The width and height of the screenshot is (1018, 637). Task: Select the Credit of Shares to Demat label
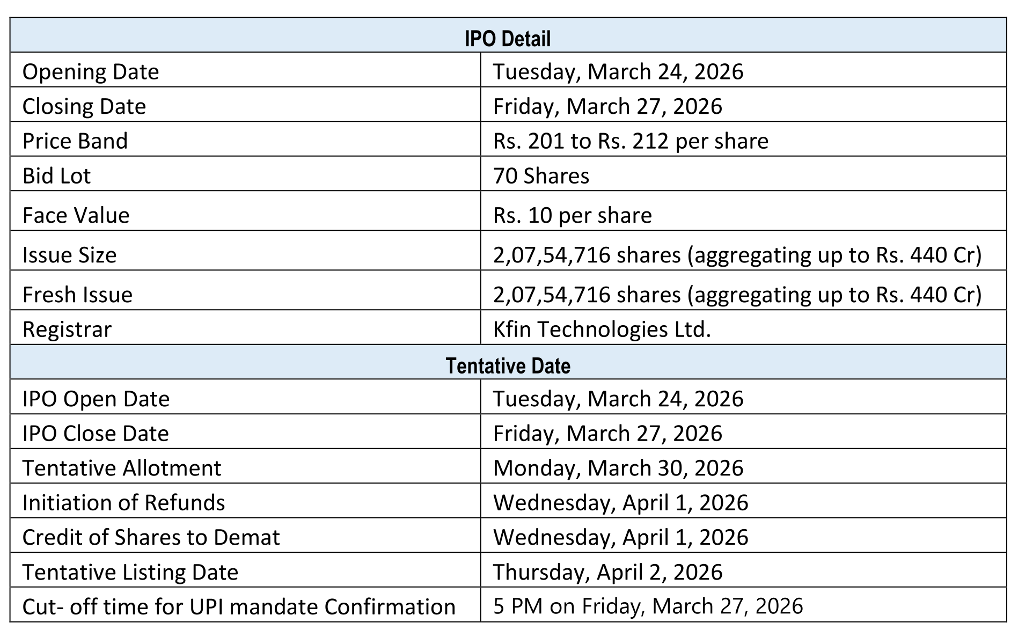pos(151,538)
